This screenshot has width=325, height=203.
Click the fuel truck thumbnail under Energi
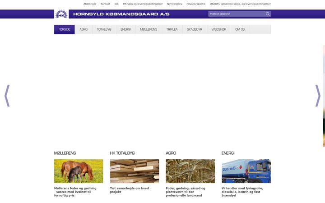click(246, 171)
